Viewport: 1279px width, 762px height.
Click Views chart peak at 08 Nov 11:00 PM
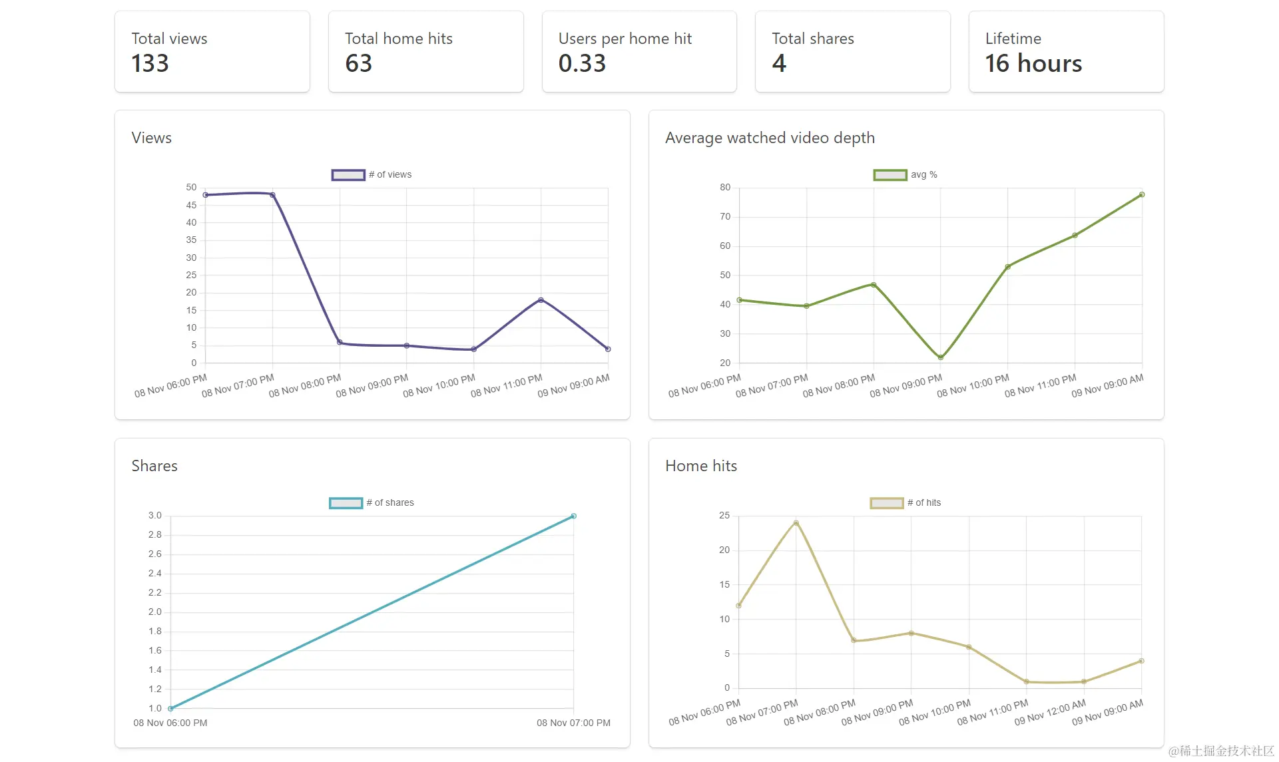[541, 300]
